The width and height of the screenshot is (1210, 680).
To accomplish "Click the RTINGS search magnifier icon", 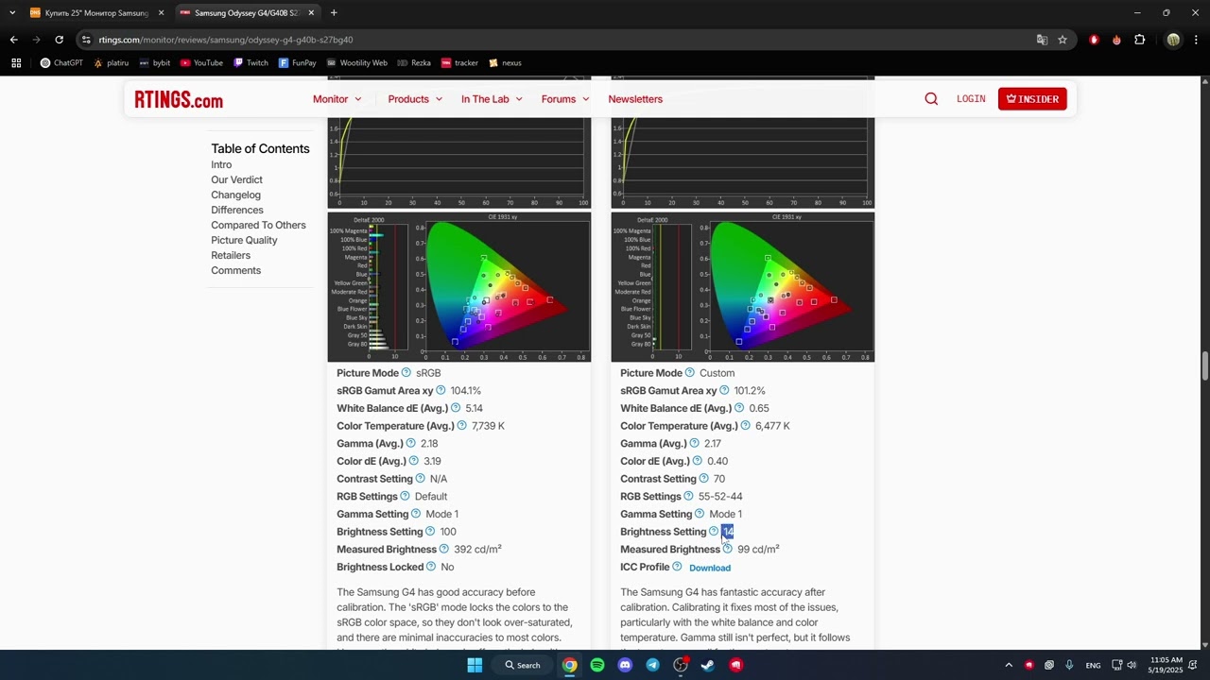I will tap(931, 99).
